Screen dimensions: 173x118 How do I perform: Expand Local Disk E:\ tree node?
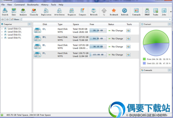tap(2, 35)
